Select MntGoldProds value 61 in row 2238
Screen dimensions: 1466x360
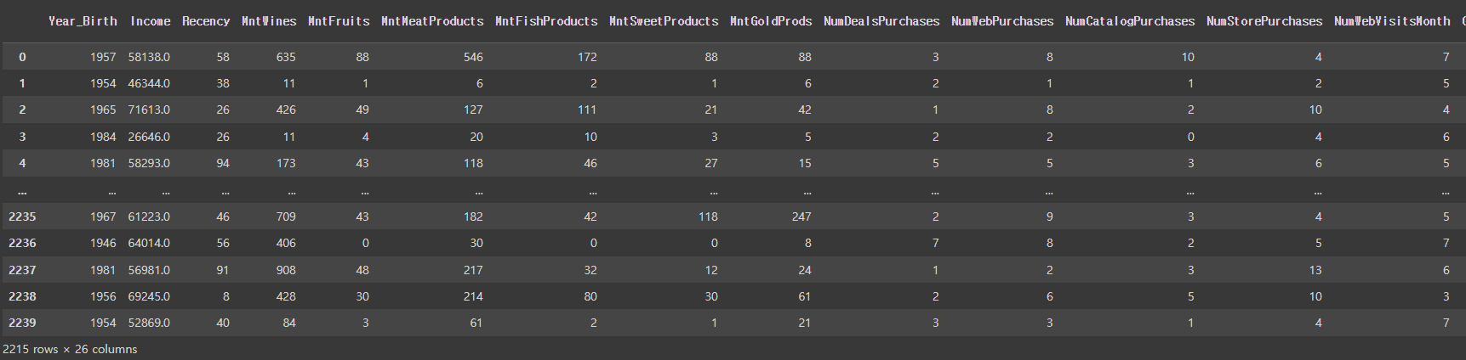click(x=805, y=296)
